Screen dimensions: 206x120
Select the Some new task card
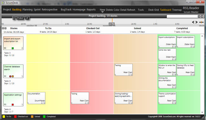pyautogui.click(x=167, y=54)
